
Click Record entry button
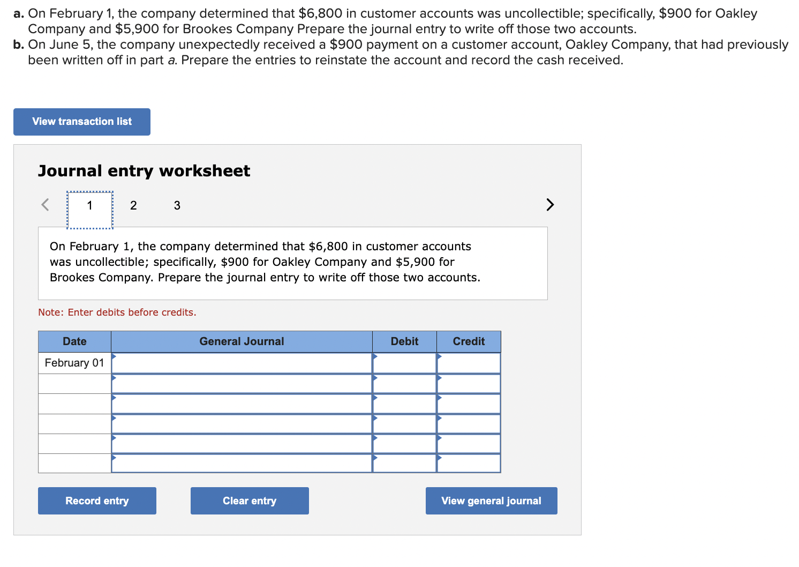[x=97, y=501]
